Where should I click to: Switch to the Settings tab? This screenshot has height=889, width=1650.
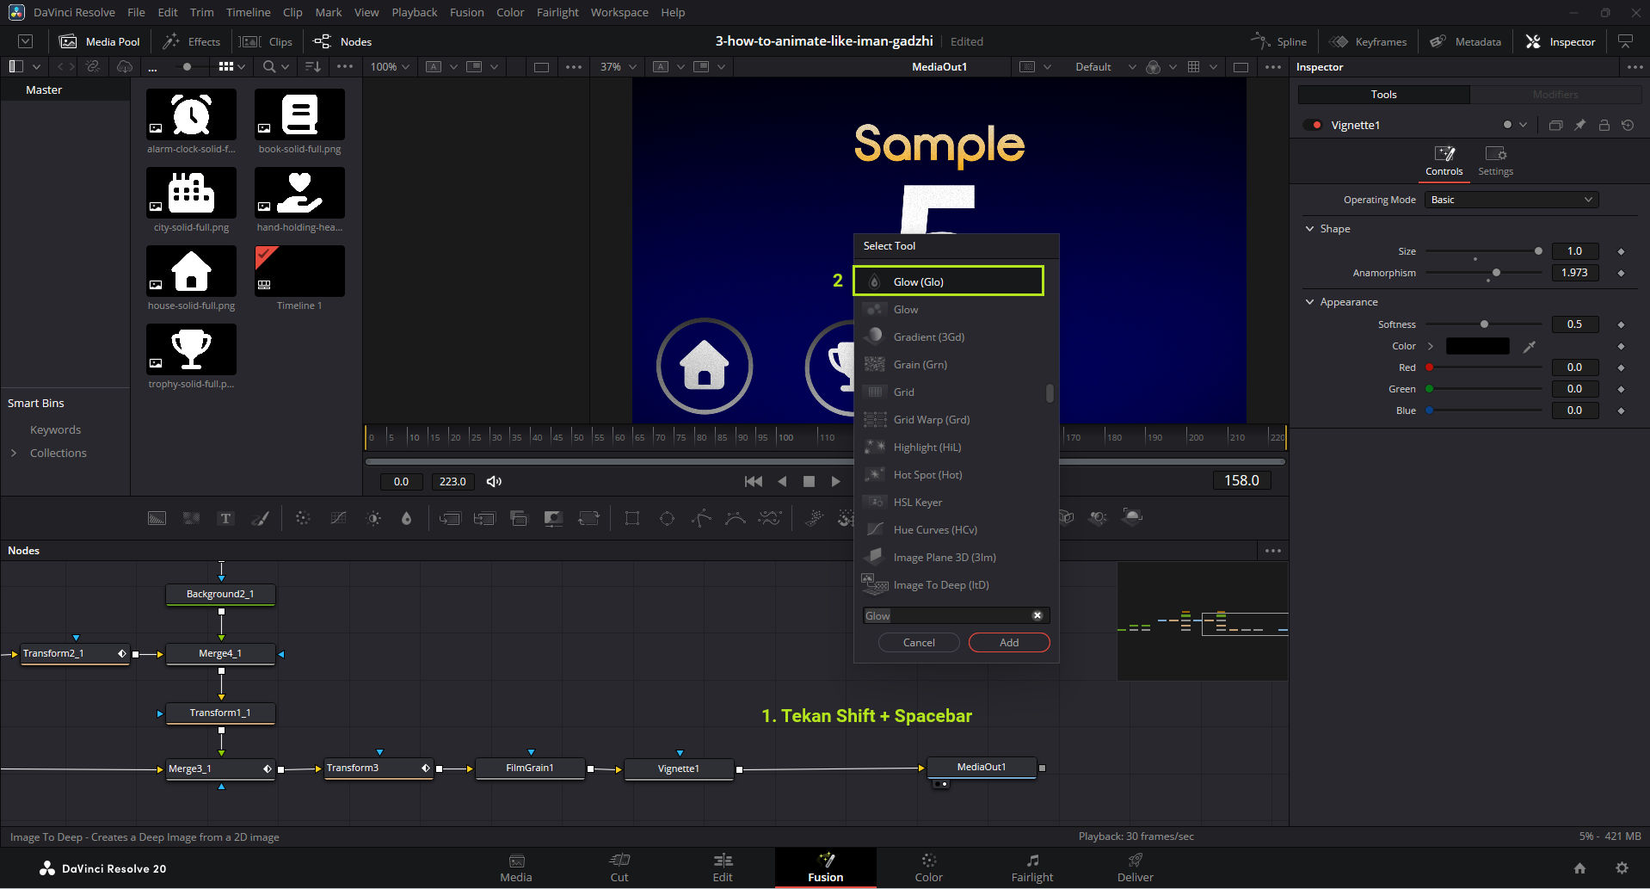[1495, 160]
